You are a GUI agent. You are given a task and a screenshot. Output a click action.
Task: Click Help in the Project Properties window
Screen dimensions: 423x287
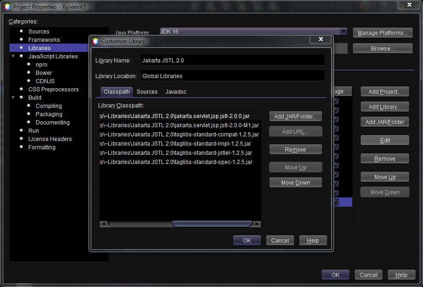[x=401, y=275]
